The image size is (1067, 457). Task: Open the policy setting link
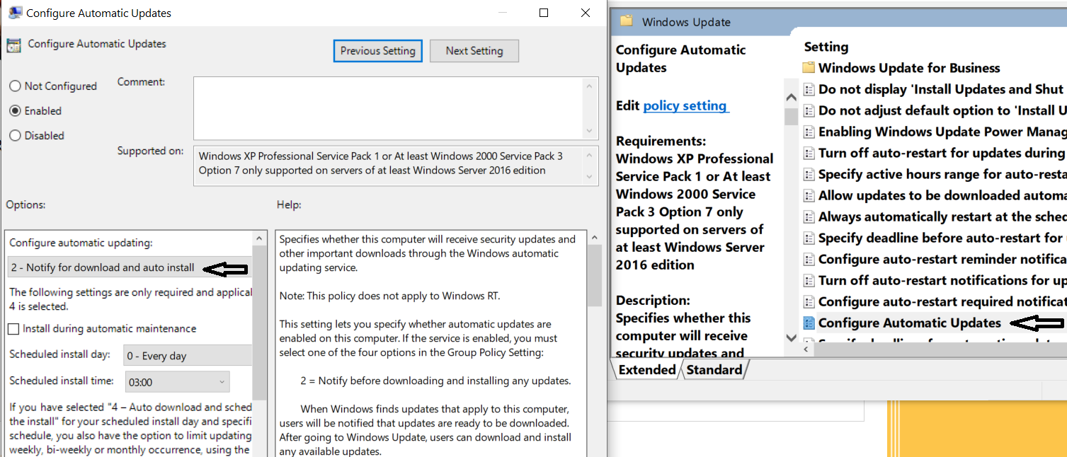(x=685, y=105)
